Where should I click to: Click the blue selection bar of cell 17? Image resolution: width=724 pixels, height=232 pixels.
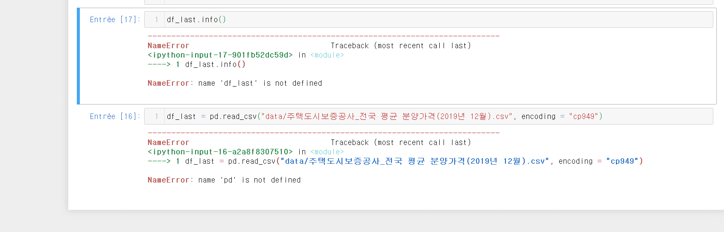click(x=79, y=56)
